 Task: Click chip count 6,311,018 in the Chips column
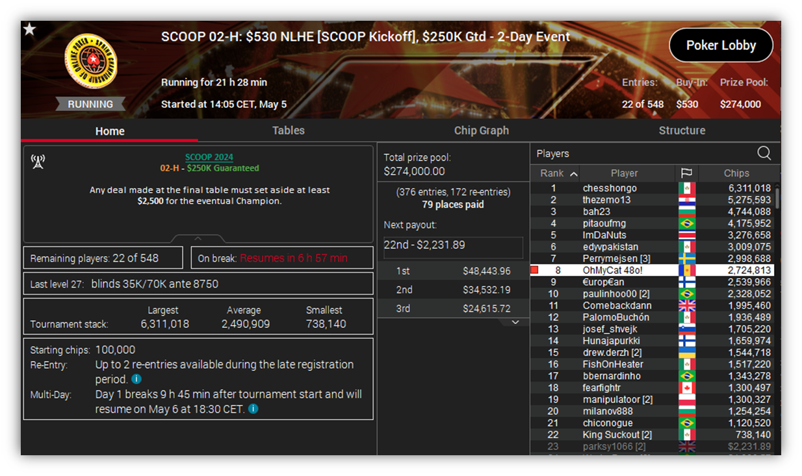coord(749,188)
